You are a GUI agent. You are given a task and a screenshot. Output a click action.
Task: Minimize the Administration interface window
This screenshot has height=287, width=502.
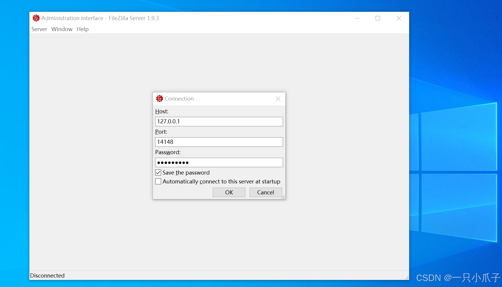[358, 18]
